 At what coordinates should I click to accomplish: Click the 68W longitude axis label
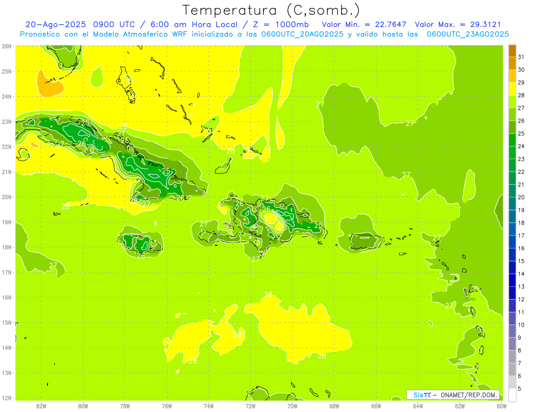[x=334, y=406]
